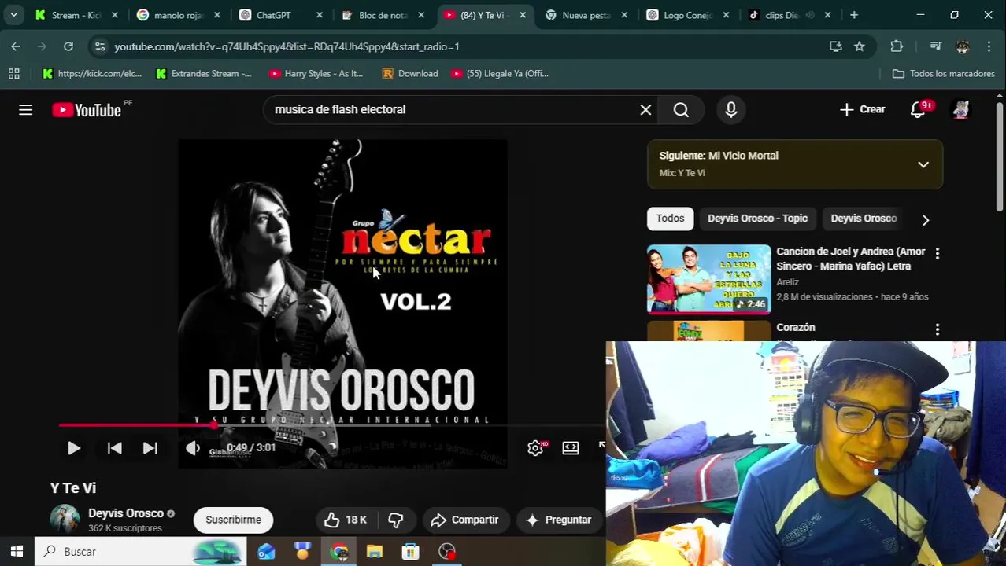Open the Extrandes Stream bookmark

tap(203, 73)
